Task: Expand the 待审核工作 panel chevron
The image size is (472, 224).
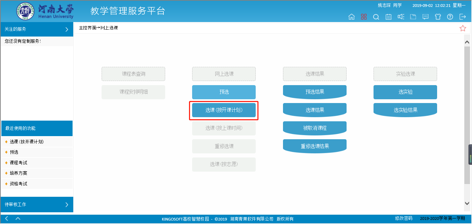Action: 67,205
